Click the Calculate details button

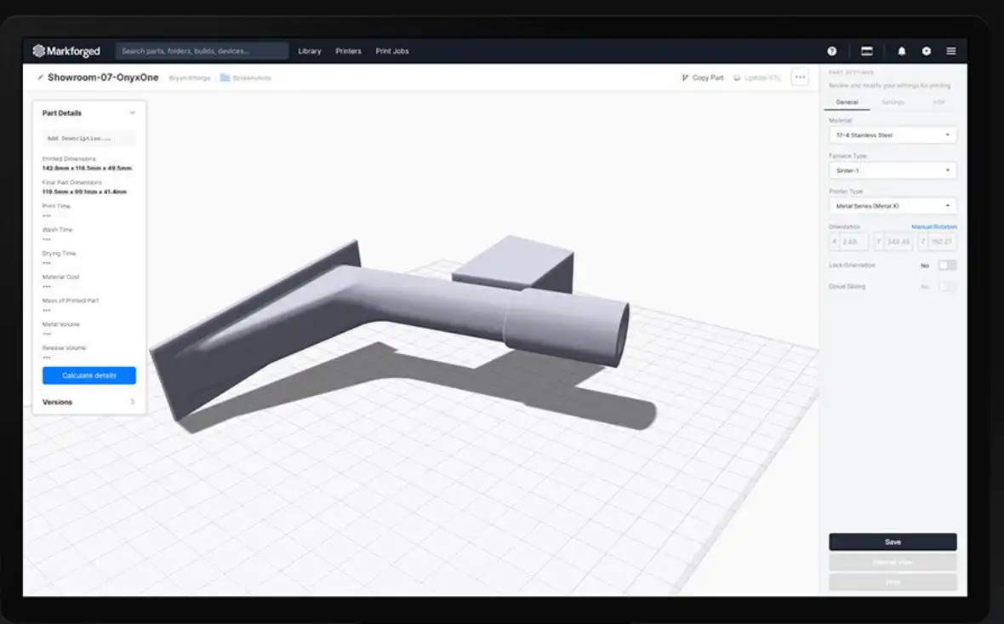point(89,375)
